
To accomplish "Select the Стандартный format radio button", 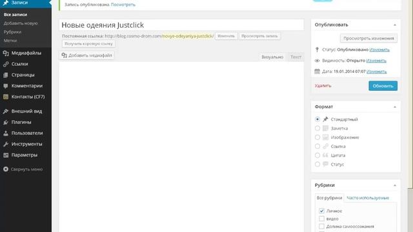I will coord(317,119).
